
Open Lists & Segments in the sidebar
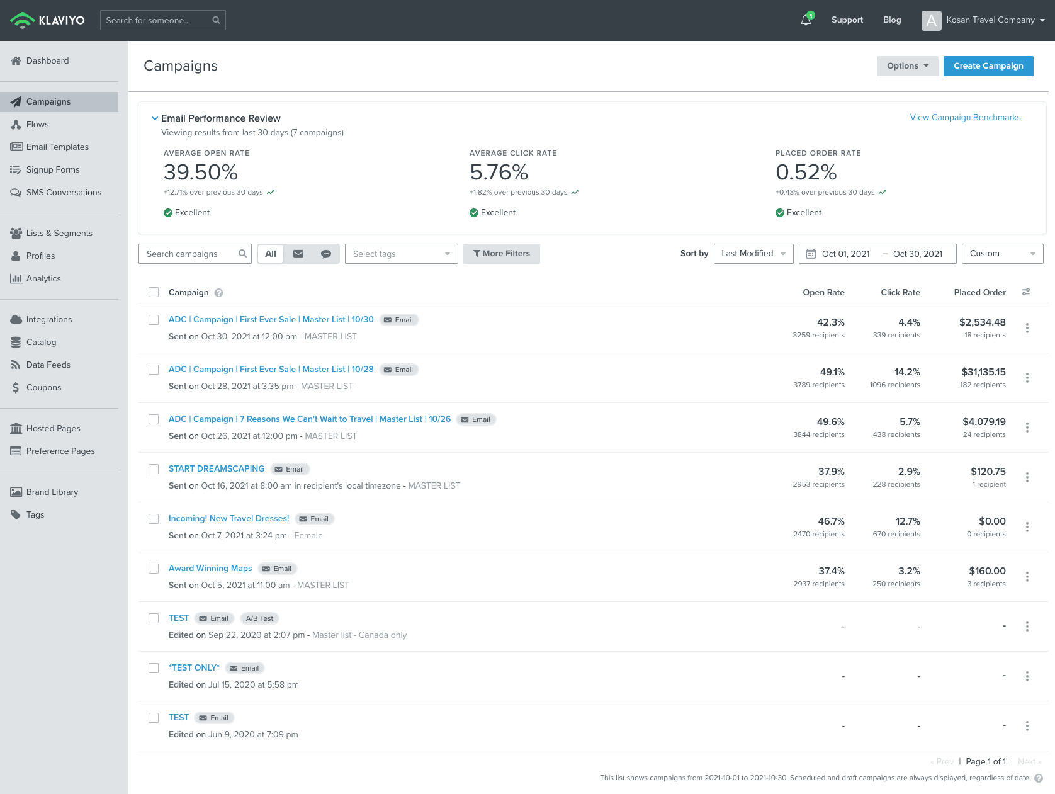59,234
